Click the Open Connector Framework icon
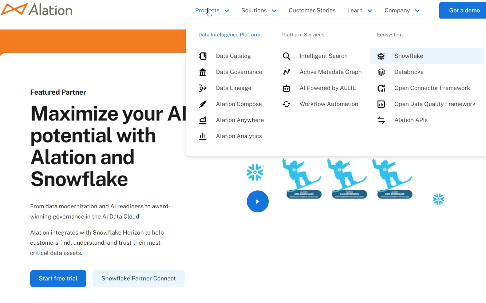Screen dimensions: 486x303 click(x=381, y=88)
